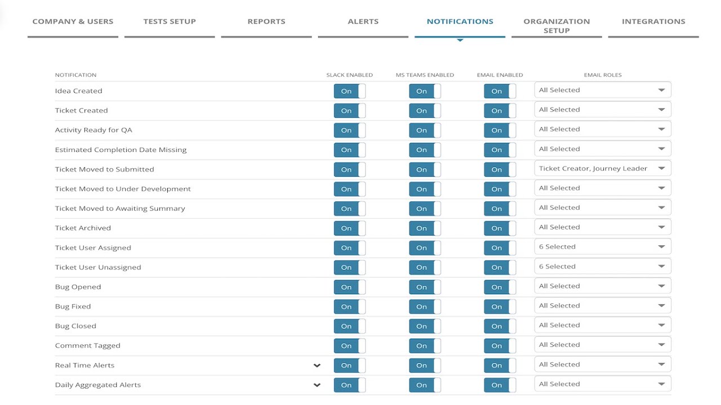Switch to the Integrations tab
Screen dimensions: 721x405
pyautogui.click(x=653, y=21)
